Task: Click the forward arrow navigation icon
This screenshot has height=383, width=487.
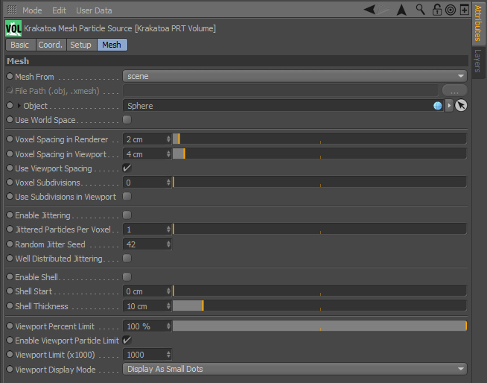Action: click(x=383, y=10)
